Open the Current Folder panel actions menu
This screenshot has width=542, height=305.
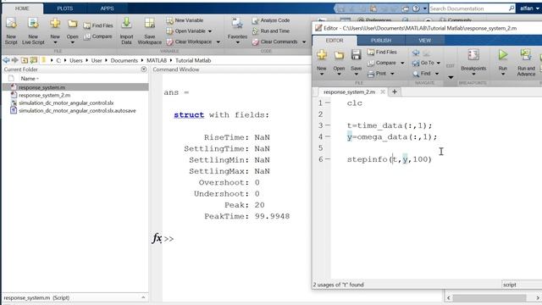pos(144,69)
